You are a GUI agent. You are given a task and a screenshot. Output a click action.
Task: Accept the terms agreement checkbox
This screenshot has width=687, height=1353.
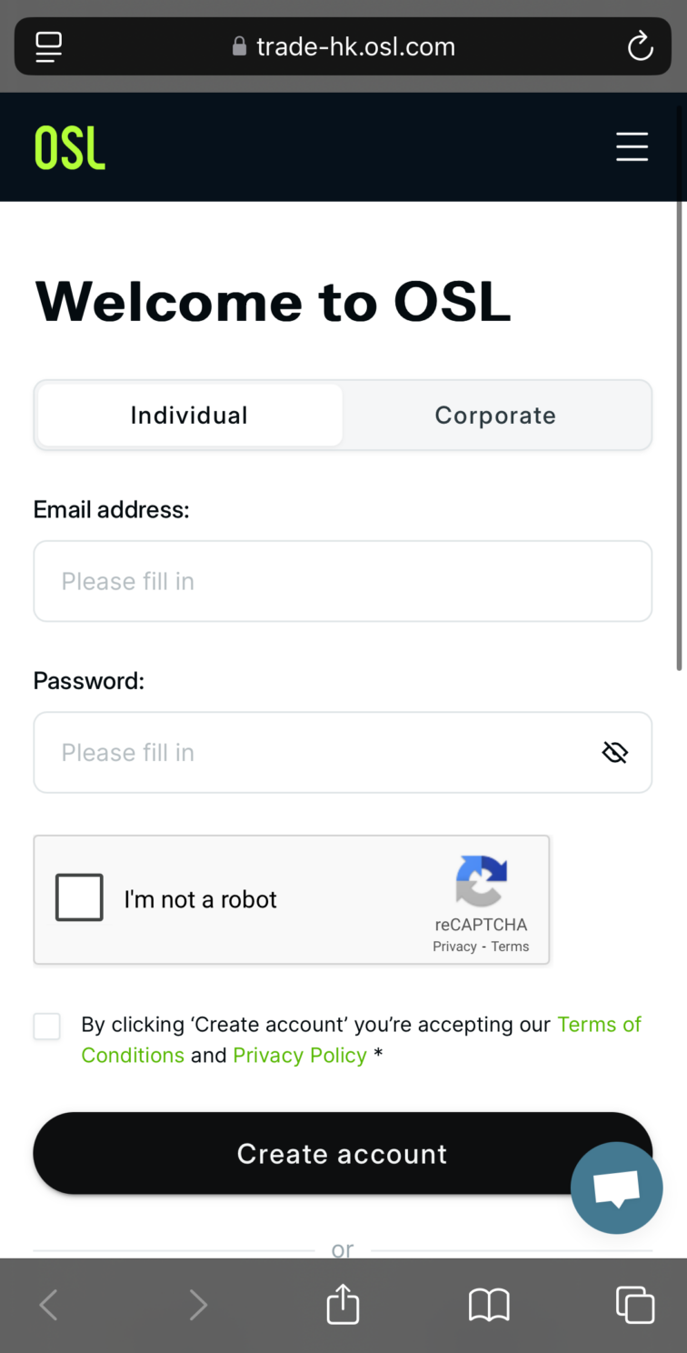point(47,1027)
